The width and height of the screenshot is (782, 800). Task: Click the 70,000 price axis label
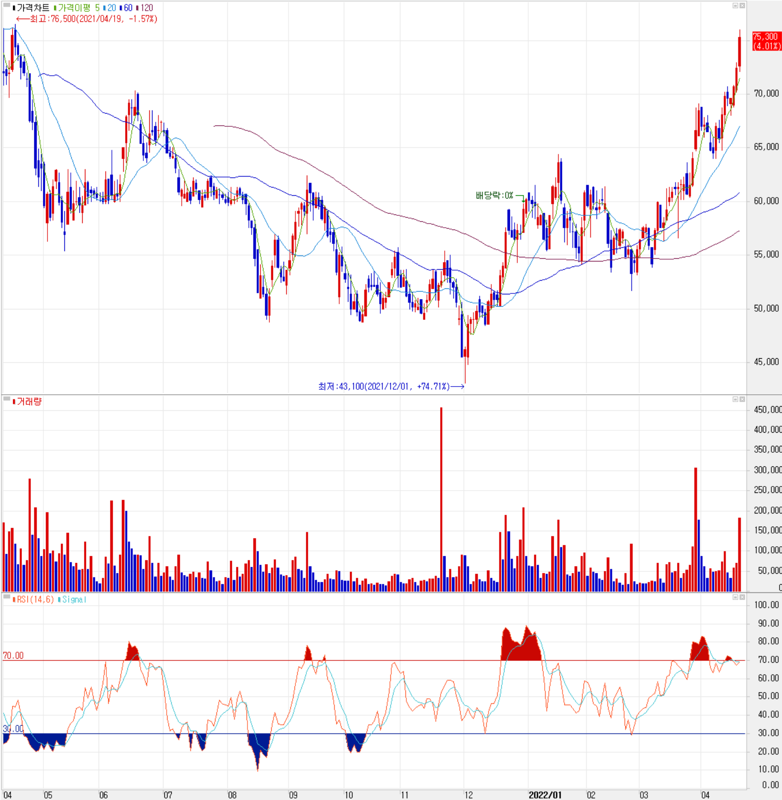(766, 94)
